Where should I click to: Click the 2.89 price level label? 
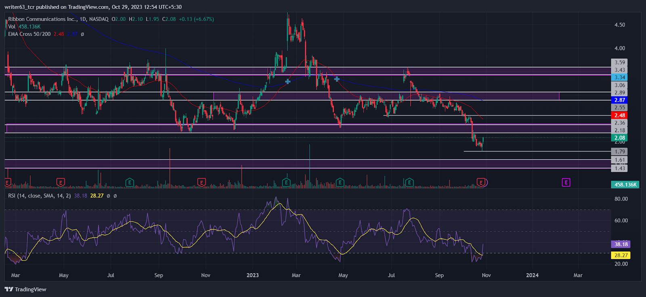(620, 93)
